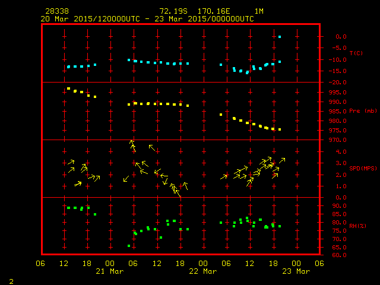Image resolution: width=380 pixels, height=285 pixels.
Task: Click the "Pre (mb)" axis label
Action: point(363,111)
